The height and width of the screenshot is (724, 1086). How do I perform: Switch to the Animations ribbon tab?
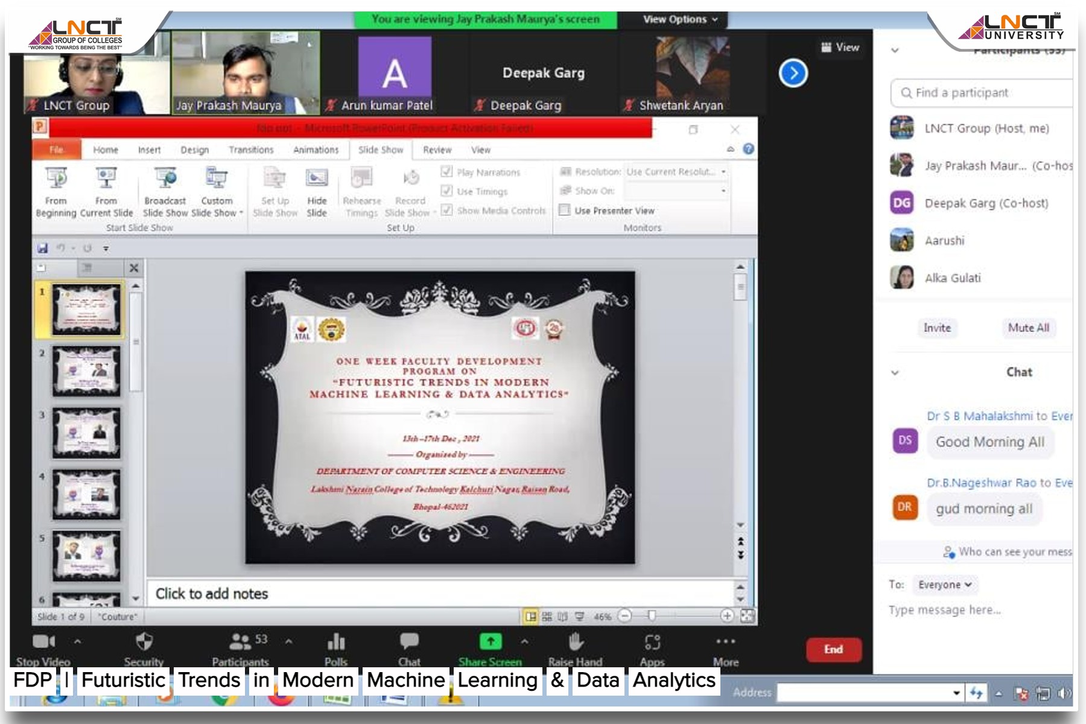(x=316, y=150)
